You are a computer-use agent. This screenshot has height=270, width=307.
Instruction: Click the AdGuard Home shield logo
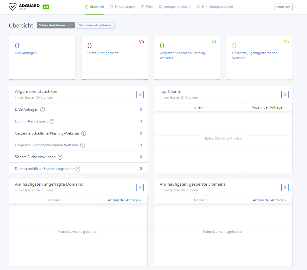tap(13, 7)
